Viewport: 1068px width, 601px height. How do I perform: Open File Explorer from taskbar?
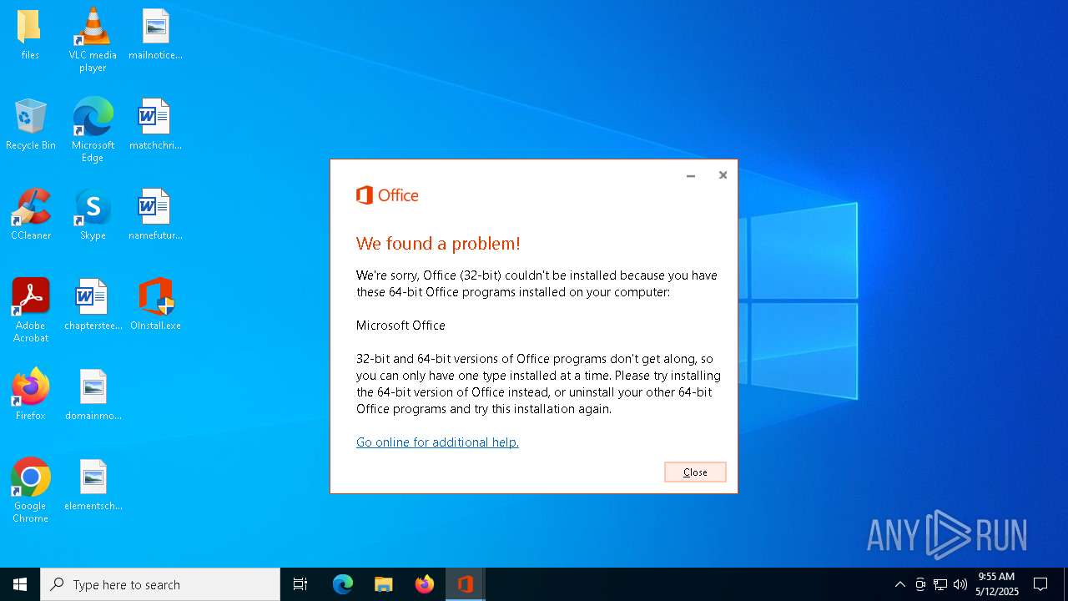tap(384, 584)
